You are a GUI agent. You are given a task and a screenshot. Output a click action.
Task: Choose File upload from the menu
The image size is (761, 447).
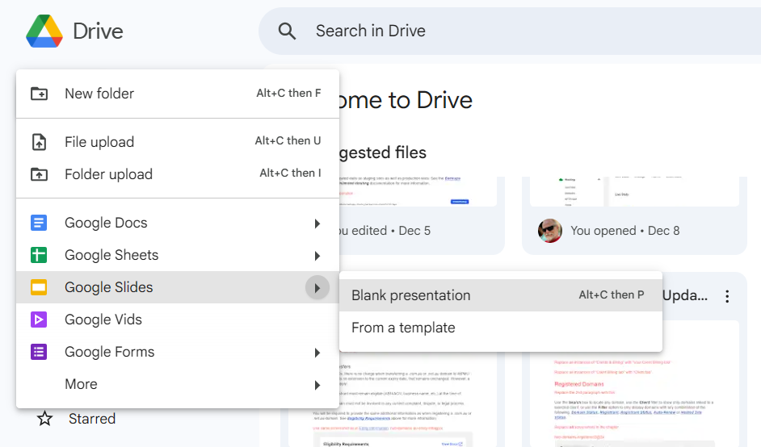click(178, 142)
